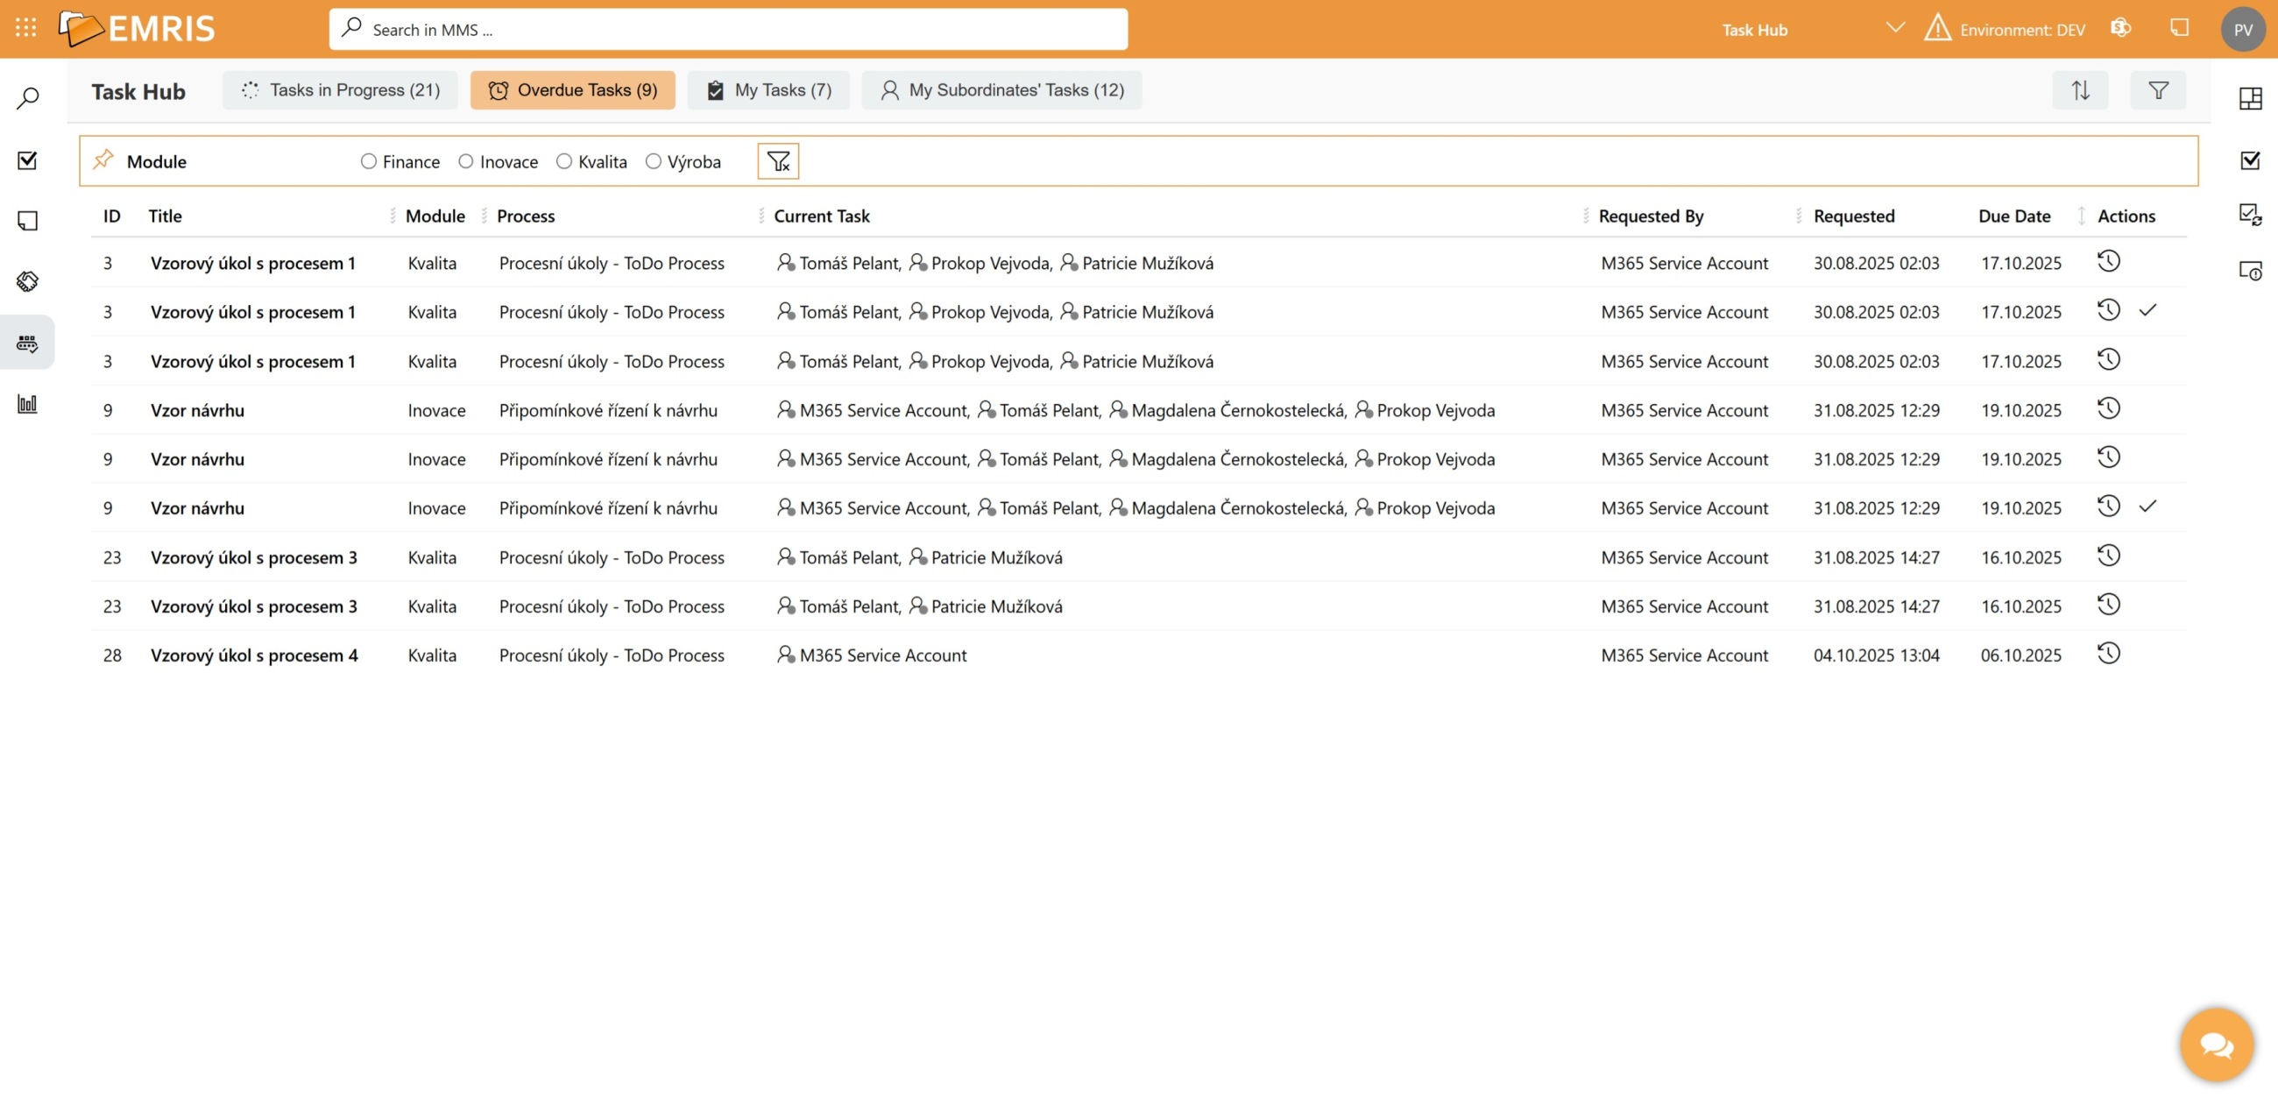The height and width of the screenshot is (1105, 2278).
Task: Select the Inovace radio button
Action: (x=466, y=161)
